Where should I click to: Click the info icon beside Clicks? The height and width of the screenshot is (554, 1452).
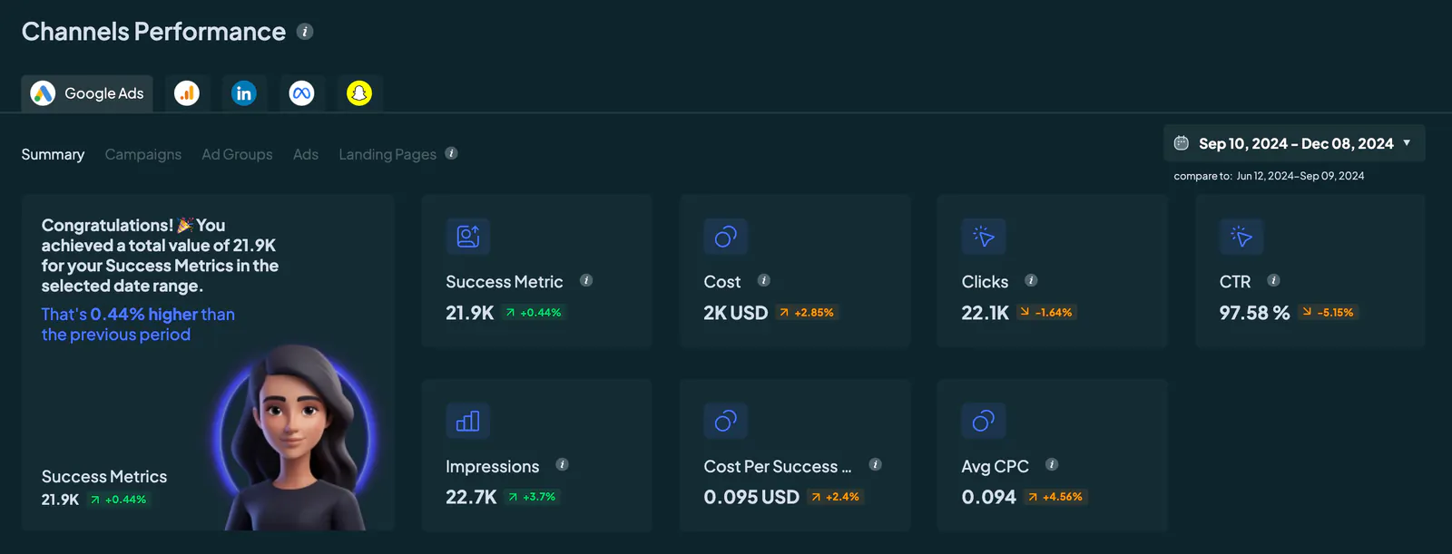(1031, 280)
